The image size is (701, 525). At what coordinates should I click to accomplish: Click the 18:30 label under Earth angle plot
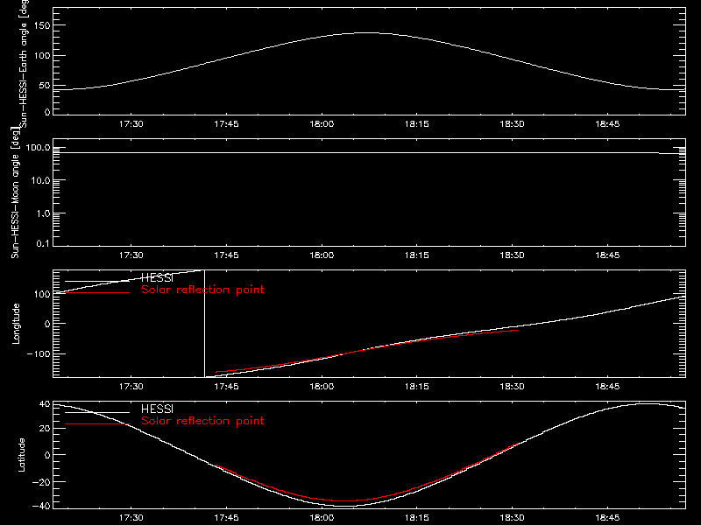512,124
